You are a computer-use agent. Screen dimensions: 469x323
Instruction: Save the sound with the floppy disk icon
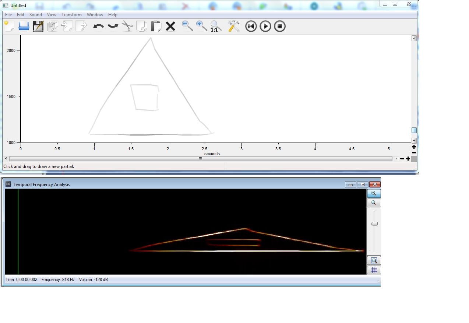tap(38, 26)
